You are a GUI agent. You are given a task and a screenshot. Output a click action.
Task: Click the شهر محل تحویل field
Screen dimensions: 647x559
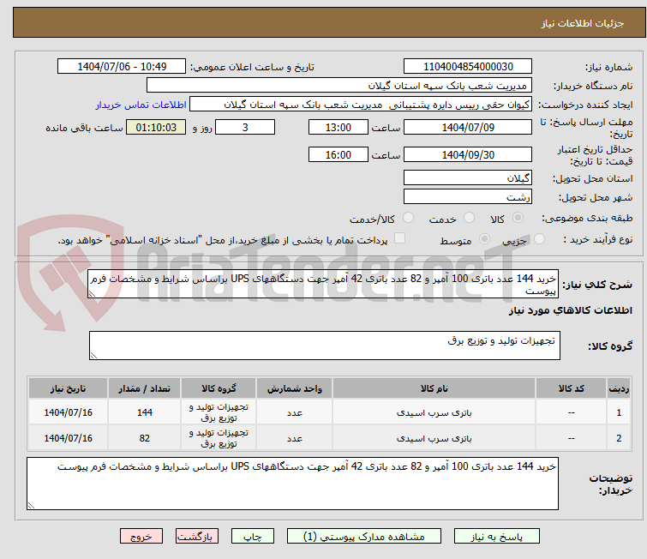pyautogui.click(x=467, y=196)
